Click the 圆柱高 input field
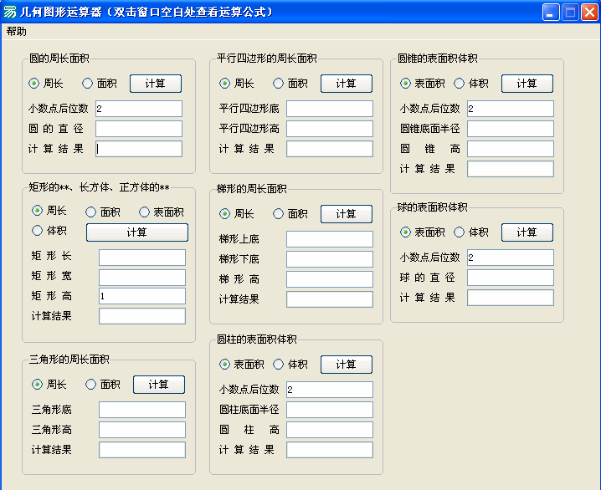 pyautogui.click(x=330, y=430)
